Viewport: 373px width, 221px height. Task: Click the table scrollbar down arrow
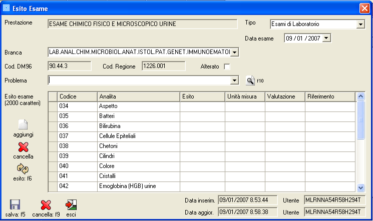coord(360,187)
